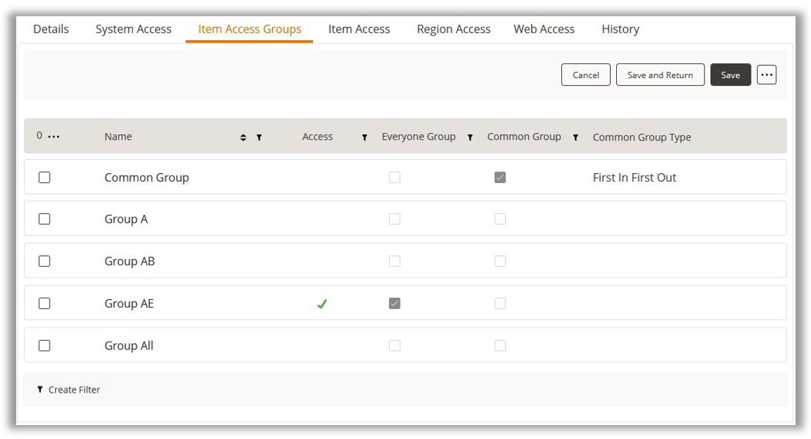Select the Group AB row name
Image resolution: width=811 pixels, height=439 pixels.
point(129,261)
